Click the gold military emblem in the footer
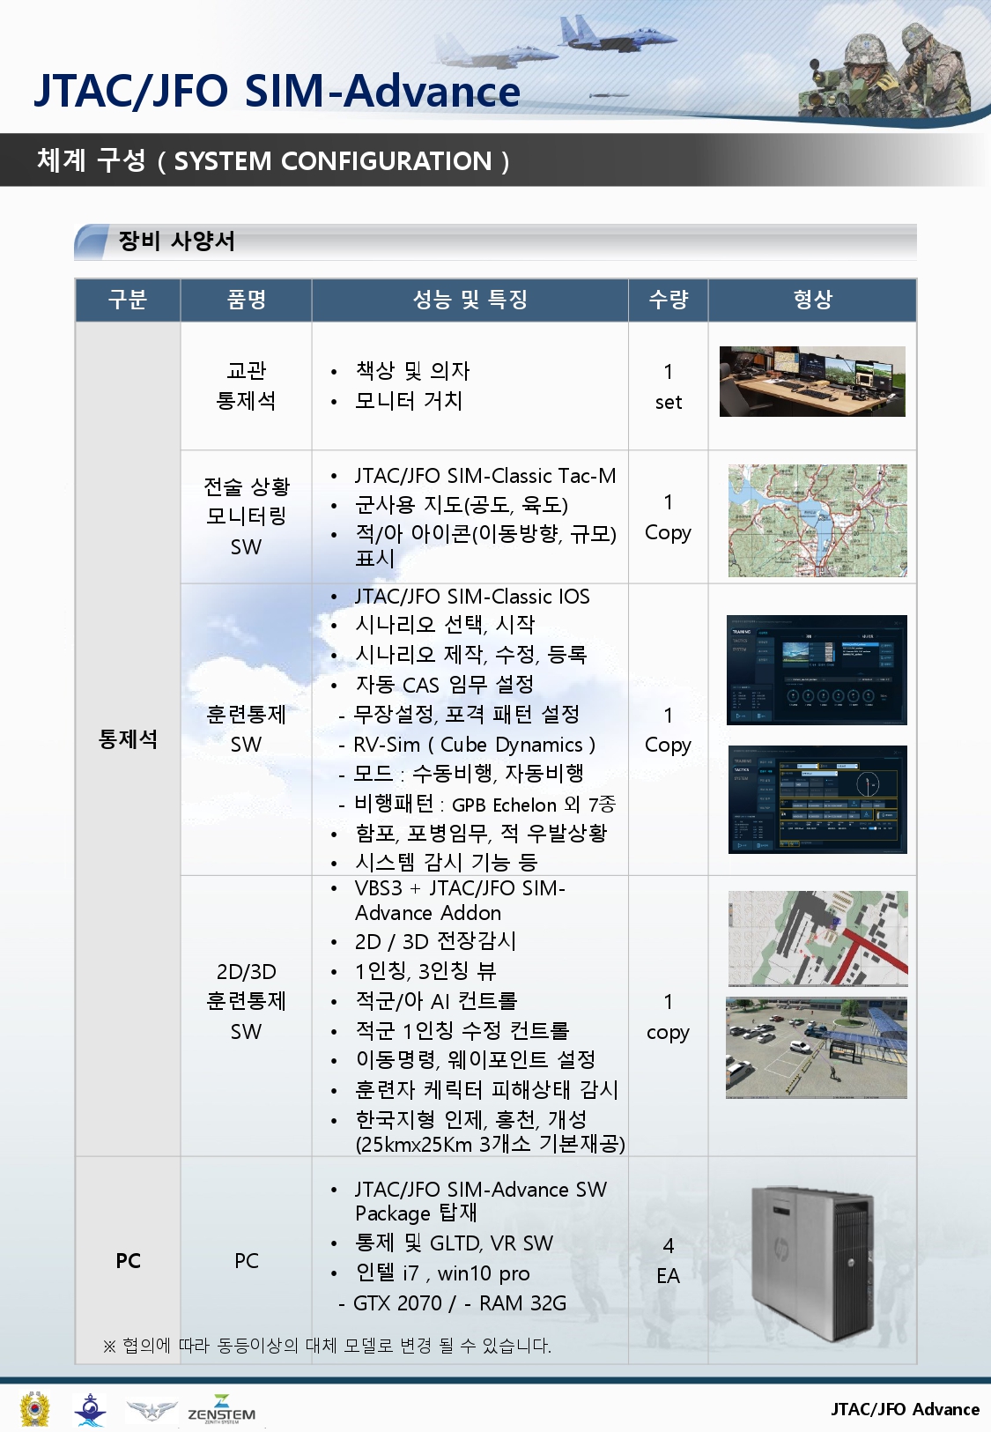 [35, 1409]
